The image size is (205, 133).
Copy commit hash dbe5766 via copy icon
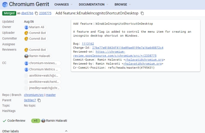pyautogui.click(x=36, y=13)
